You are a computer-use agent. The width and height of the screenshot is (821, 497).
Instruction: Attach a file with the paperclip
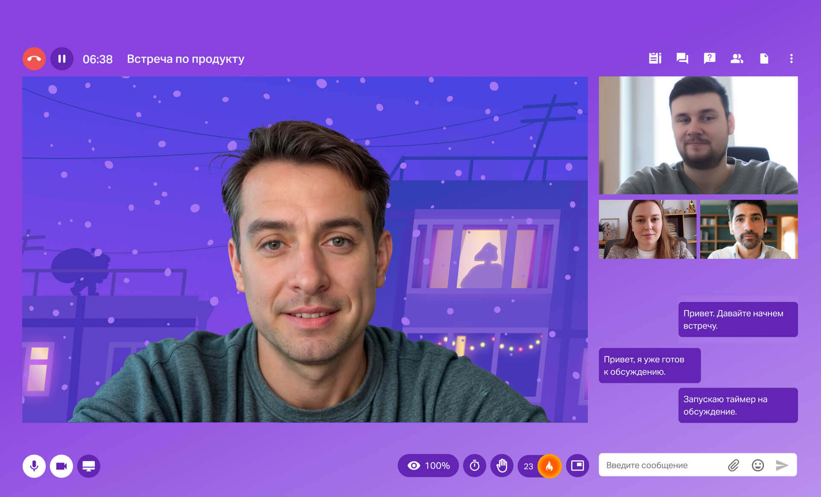pyautogui.click(x=733, y=465)
